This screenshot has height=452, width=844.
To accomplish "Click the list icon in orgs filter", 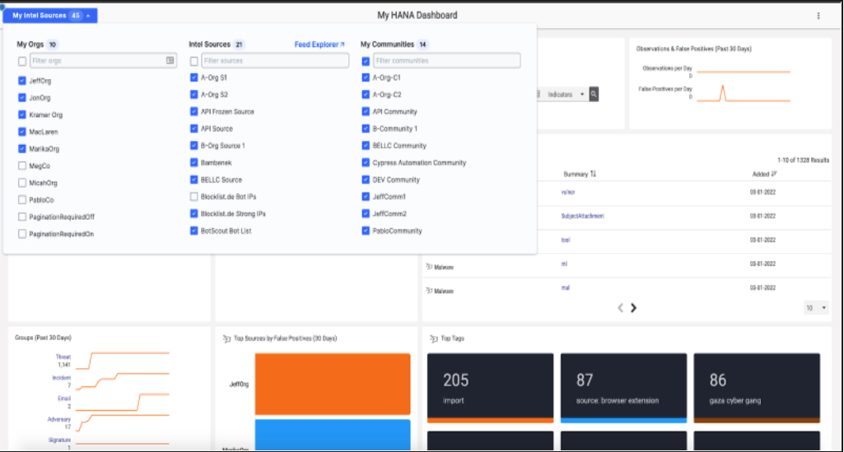I will click(170, 61).
